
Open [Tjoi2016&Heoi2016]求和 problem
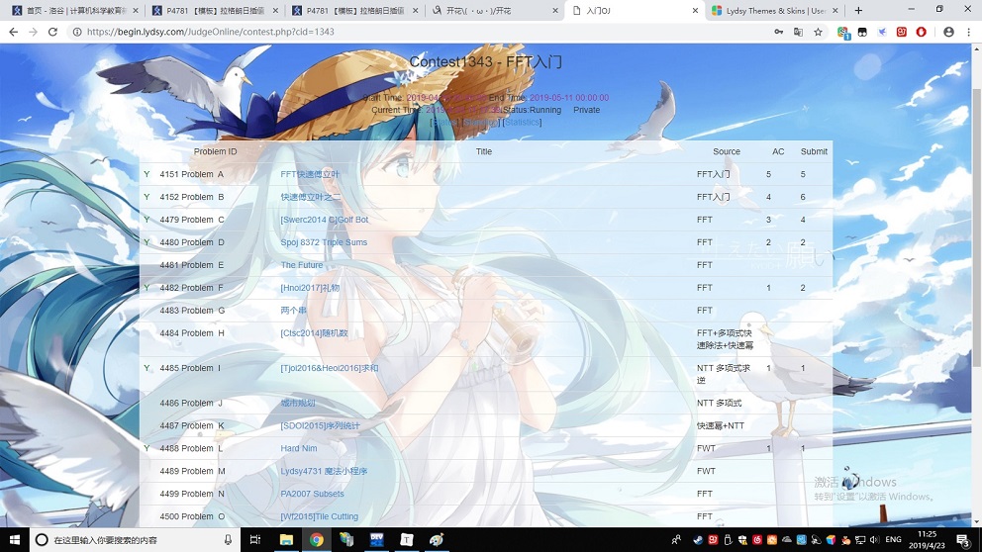tap(330, 368)
